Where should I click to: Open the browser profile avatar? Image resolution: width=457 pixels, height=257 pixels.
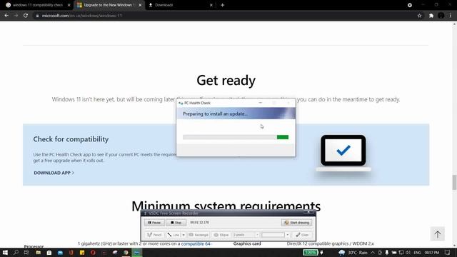click(x=441, y=16)
